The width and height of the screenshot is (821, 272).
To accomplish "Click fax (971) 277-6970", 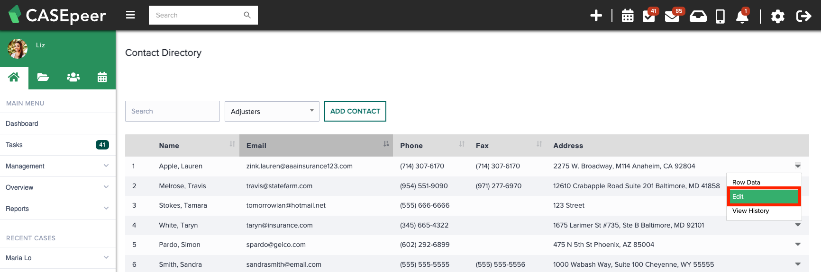I will pos(499,186).
